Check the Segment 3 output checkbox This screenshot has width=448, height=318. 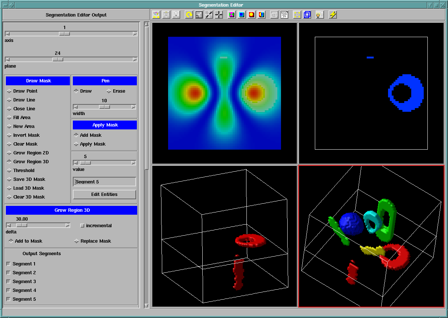coord(8,282)
